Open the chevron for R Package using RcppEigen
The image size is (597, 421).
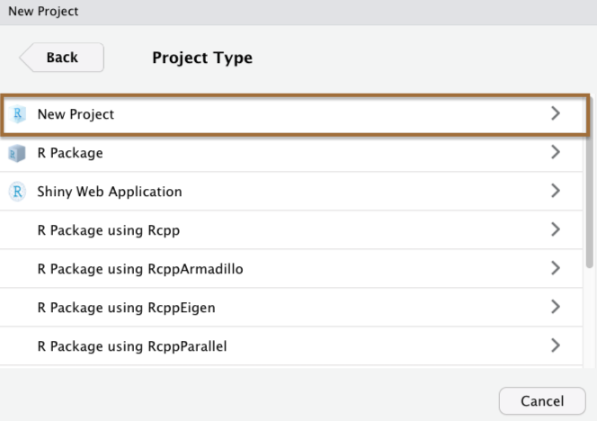556,307
